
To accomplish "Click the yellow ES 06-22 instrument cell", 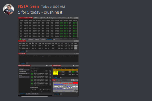I will coord(55,71).
